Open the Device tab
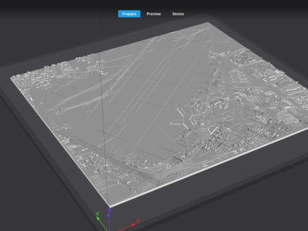Image resolution: width=308 pixels, height=231 pixels. [178, 14]
